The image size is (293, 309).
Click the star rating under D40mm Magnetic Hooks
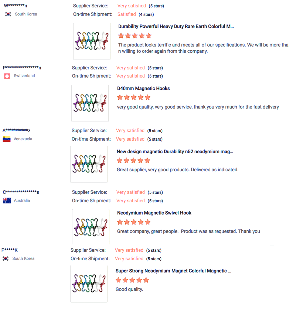point(134,97)
